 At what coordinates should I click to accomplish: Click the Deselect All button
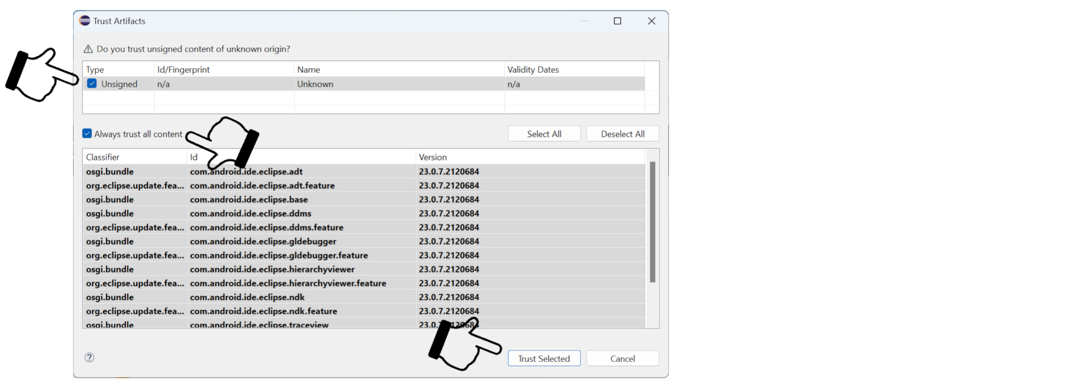(x=623, y=134)
